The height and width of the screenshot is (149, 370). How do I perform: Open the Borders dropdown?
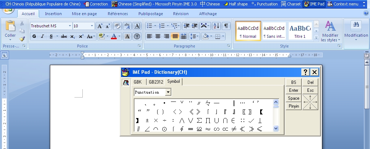click(223, 36)
